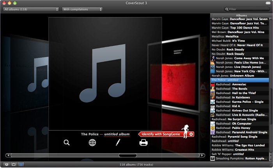
Task: Click the printer icon
Action: [x=144, y=143]
